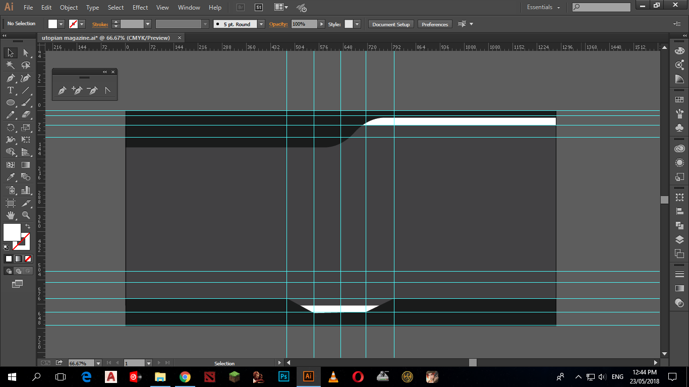Open the 5 pt. Round brush dropdown

(x=261, y=24)
